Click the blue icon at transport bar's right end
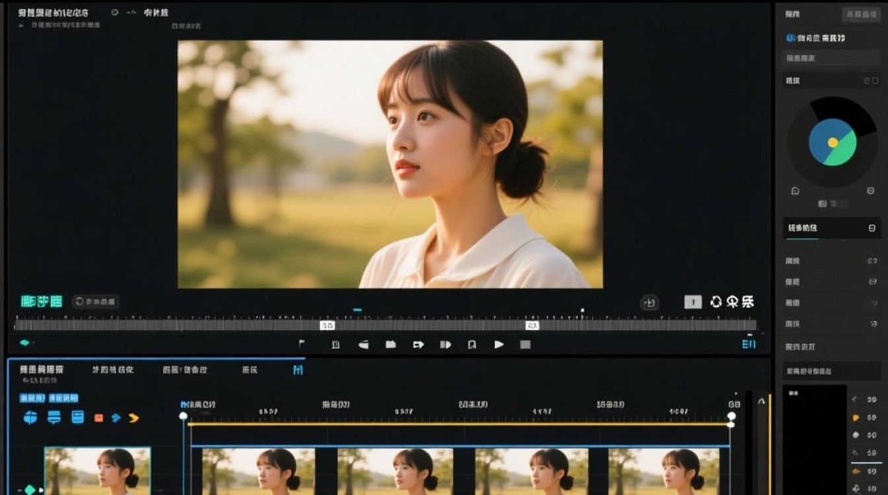Screen dimensions: 888x495 click(749, 344)
